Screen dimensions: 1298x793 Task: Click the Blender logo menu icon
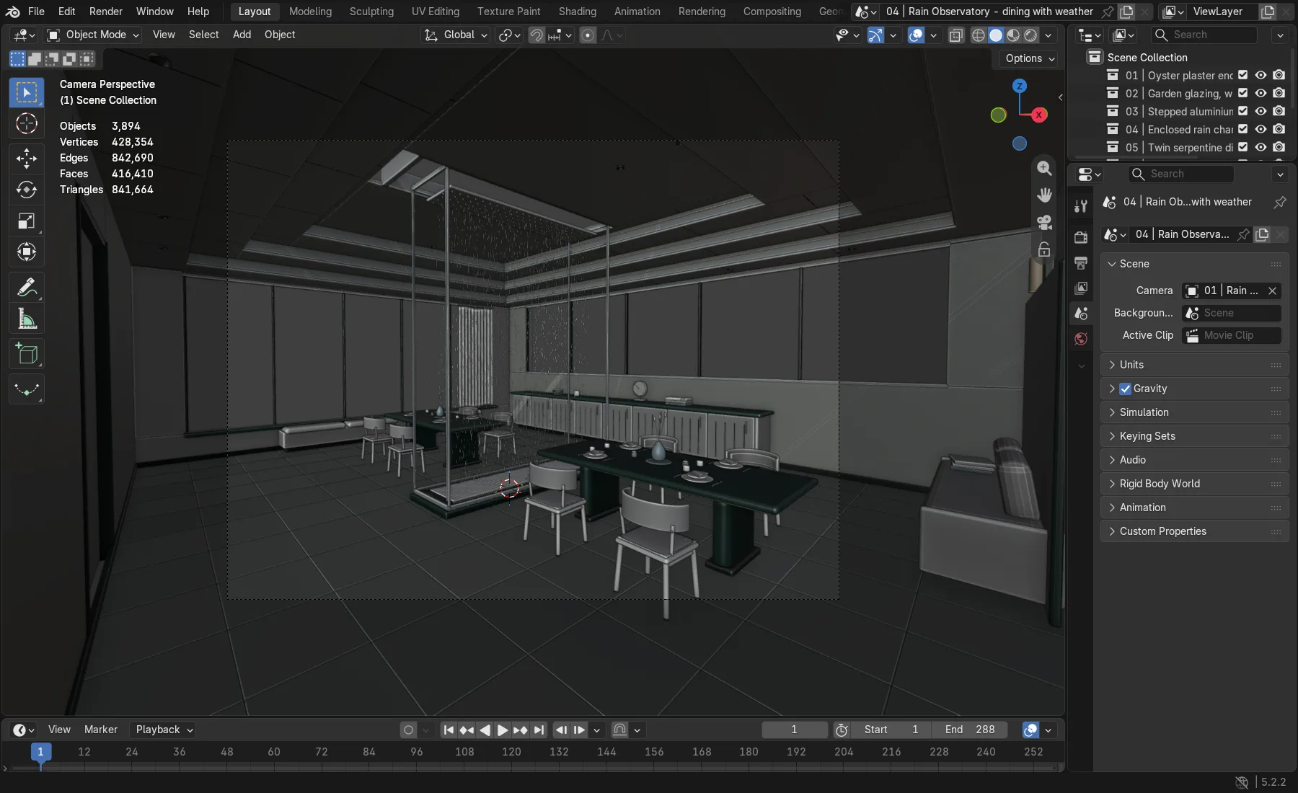click(x=13, y=12)
